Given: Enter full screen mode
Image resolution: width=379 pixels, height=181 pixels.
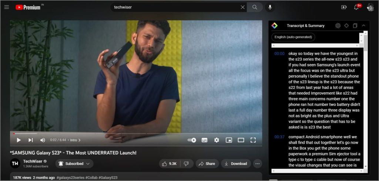Looking at the screenshot, I should pyautogui.click(x=253, y=140).
